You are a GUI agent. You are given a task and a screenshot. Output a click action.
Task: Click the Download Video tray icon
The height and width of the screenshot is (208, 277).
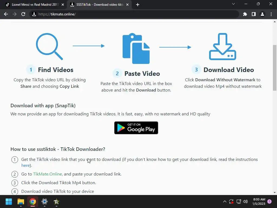(x=223, y=47)
